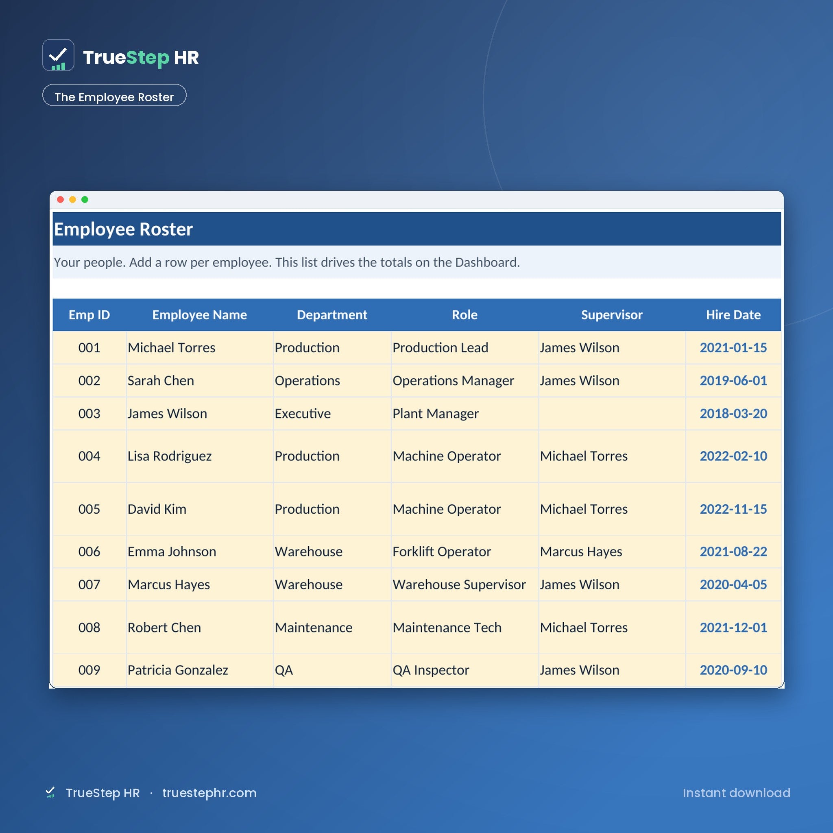Select Emp ID cell "005"
Viewport: 833px width, 833px height.
[89, 509]
